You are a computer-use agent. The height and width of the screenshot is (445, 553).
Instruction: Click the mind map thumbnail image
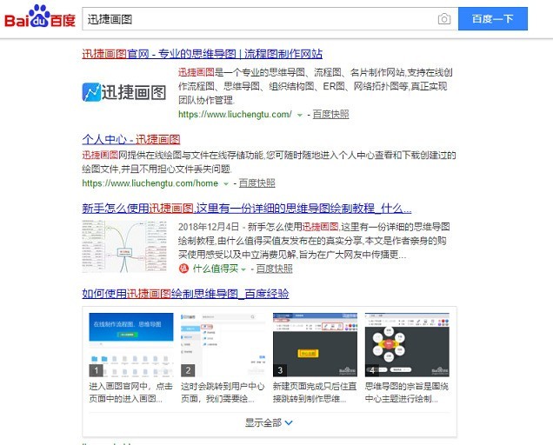click(124, 246)
